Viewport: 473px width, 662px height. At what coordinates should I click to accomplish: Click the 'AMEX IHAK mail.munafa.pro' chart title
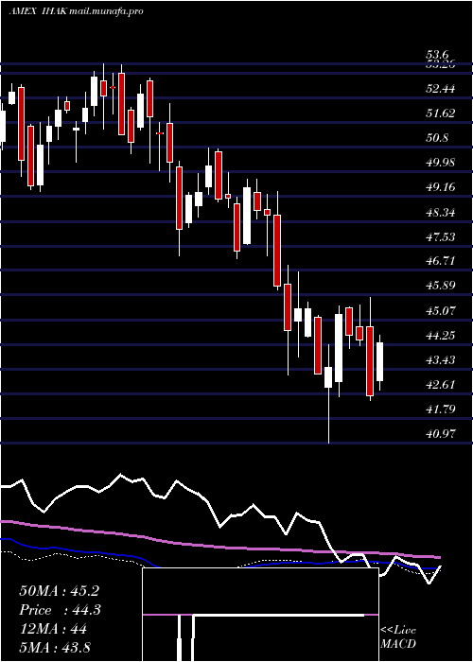[x=76, y=11]
